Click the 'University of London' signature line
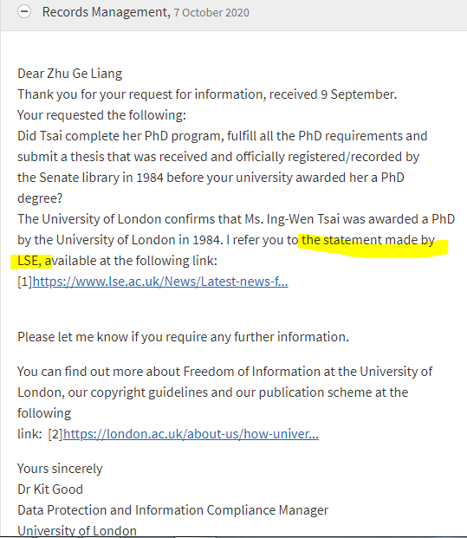Viewport: 467px width, 538px height. [77, 531]
